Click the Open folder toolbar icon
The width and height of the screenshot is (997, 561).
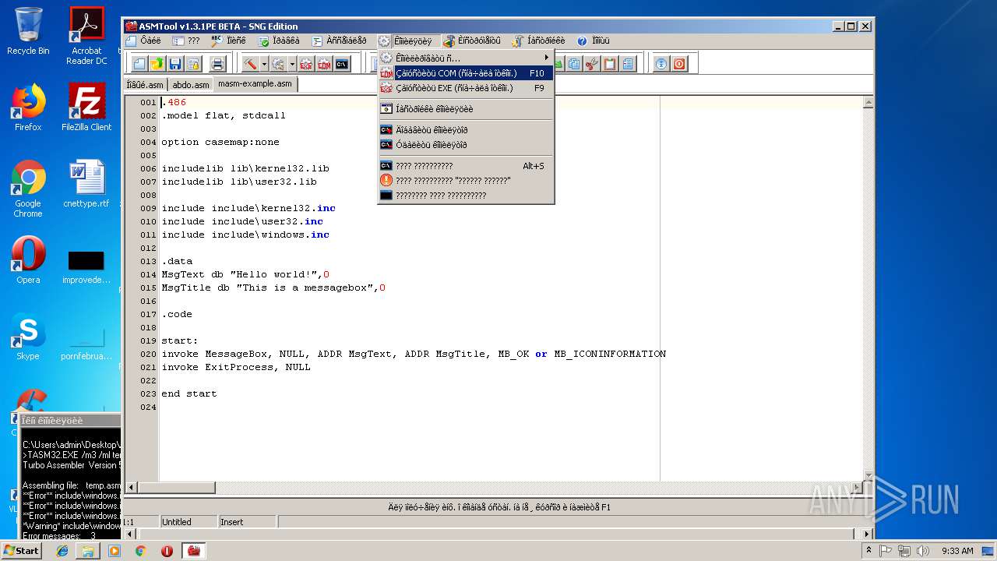click(157, 64)
